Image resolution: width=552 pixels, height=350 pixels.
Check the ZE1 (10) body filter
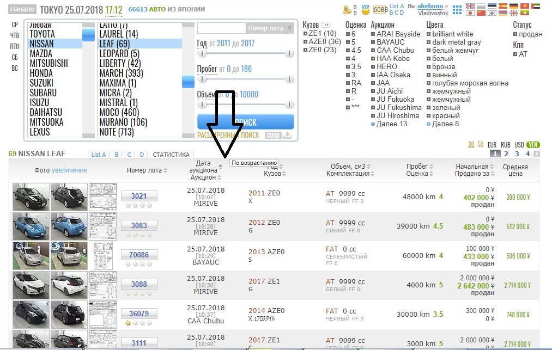coord(305,34)
